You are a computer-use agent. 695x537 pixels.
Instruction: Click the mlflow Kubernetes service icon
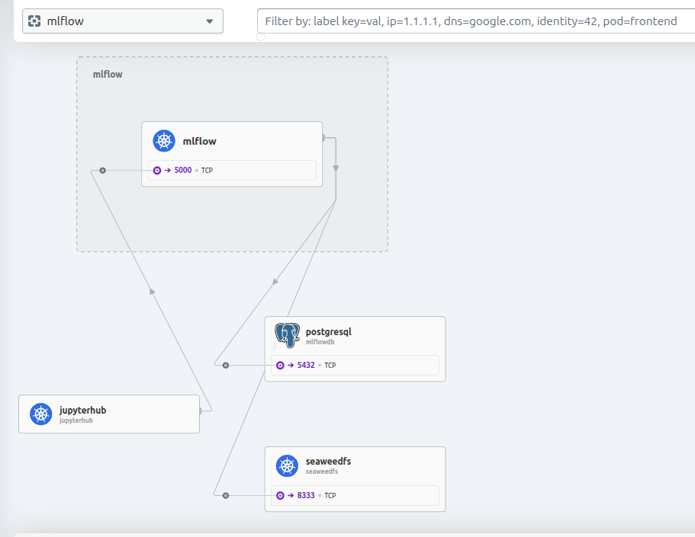pos(164,141)
